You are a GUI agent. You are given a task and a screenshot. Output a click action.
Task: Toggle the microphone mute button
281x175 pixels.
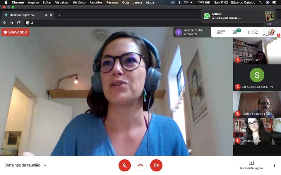click(125, 165)
